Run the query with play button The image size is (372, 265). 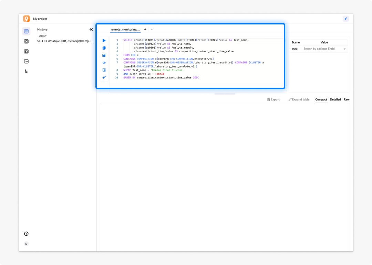(x=104, y=41)
